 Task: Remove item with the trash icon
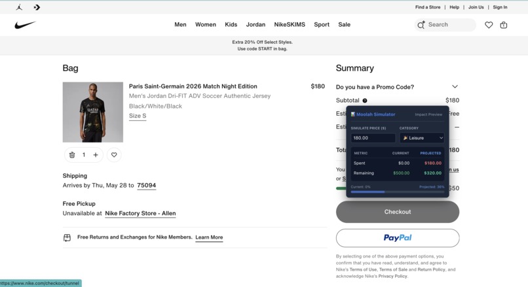coord(71,155)
